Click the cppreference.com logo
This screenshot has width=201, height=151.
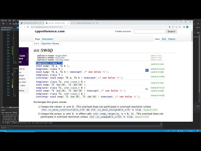coord(50,31)
